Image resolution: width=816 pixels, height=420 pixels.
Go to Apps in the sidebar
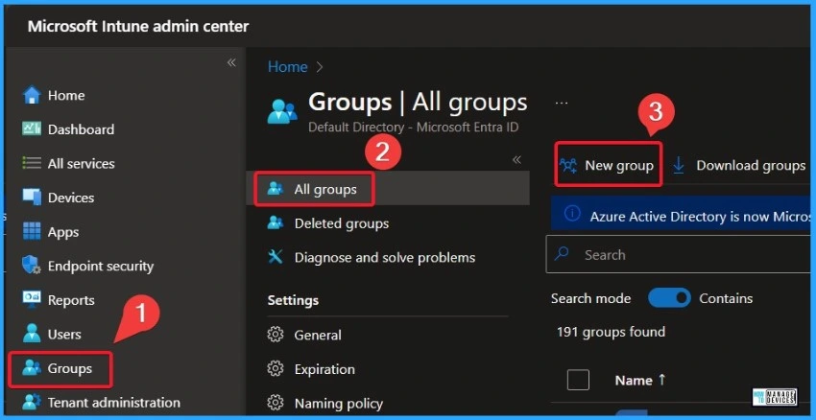point(63,232)
